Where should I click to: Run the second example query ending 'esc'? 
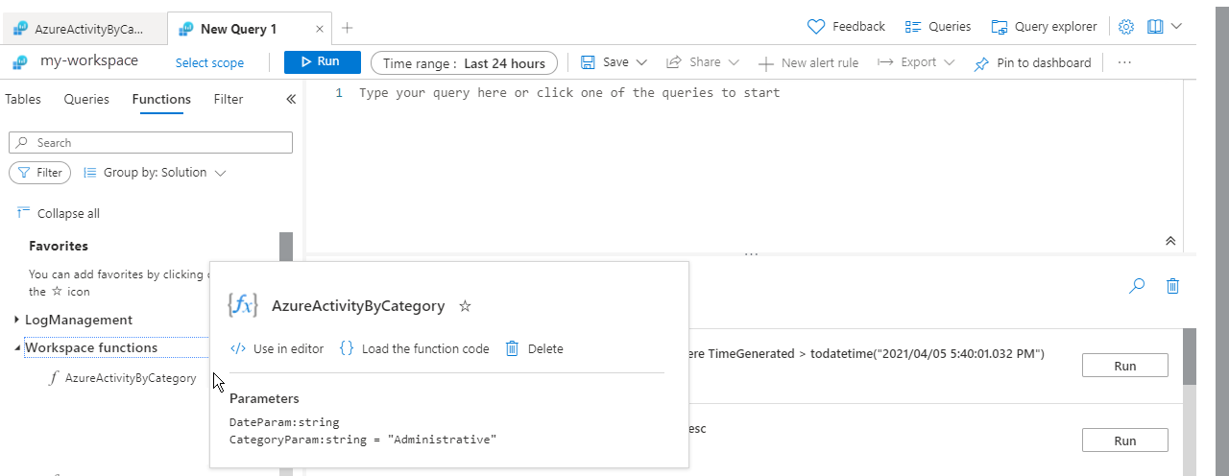(x=1124, y=440)
